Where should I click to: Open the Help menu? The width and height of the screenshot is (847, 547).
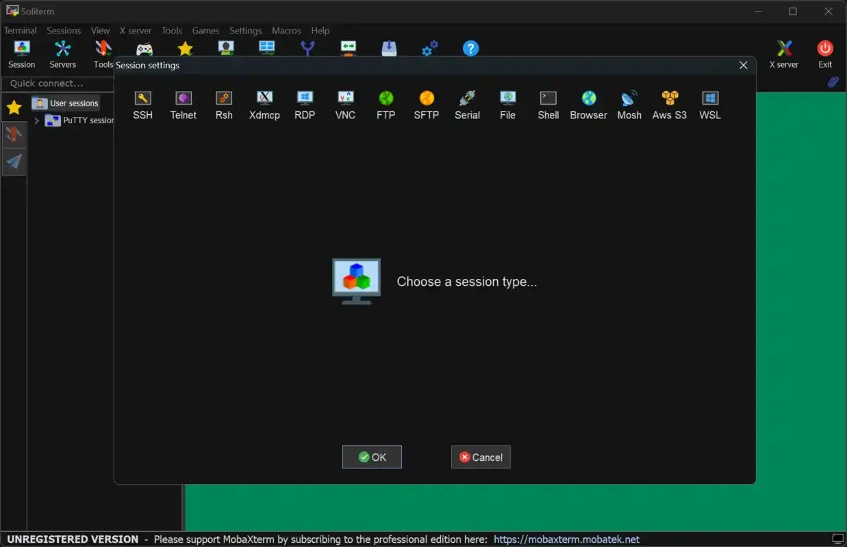tap(320, 30)
